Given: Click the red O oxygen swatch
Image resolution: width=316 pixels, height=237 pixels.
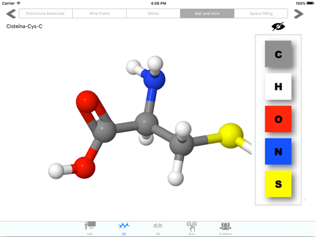Looking at the screenshot, I should (278, 119).
